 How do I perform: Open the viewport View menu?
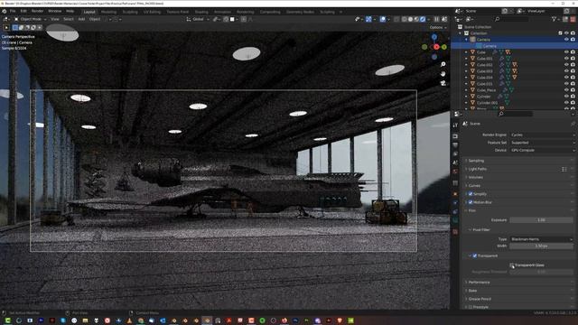[x=55, y=19]
